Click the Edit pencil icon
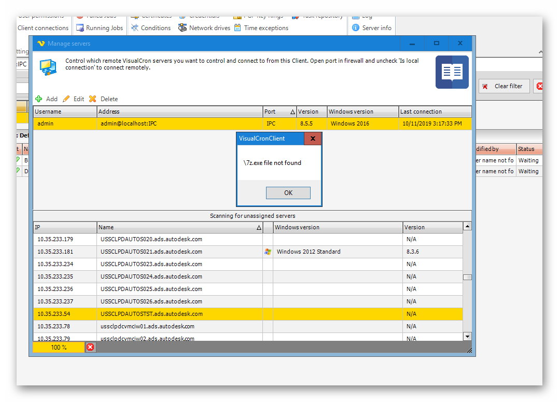The height and width of the screenshot is (402, 559). pos(66,99)
